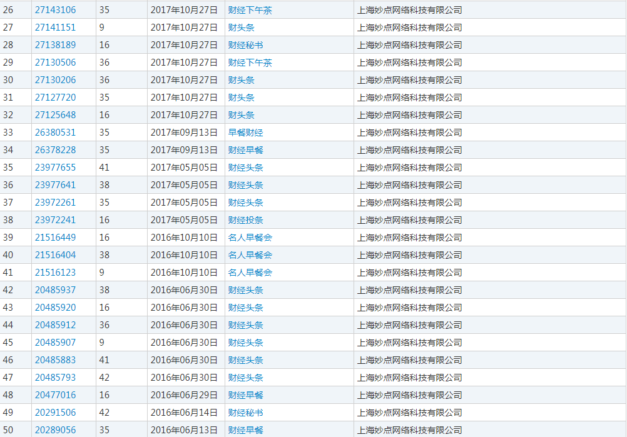627x437 pixels.
Task: Select date 2016年06月14日 in row 49
Action: (184, 413)
